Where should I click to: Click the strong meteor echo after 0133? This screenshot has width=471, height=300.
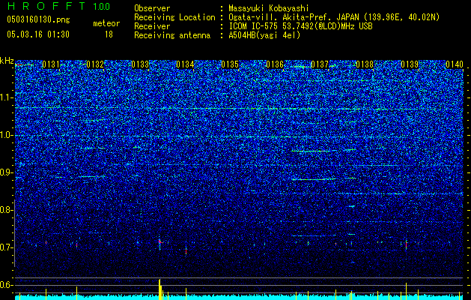159,242
